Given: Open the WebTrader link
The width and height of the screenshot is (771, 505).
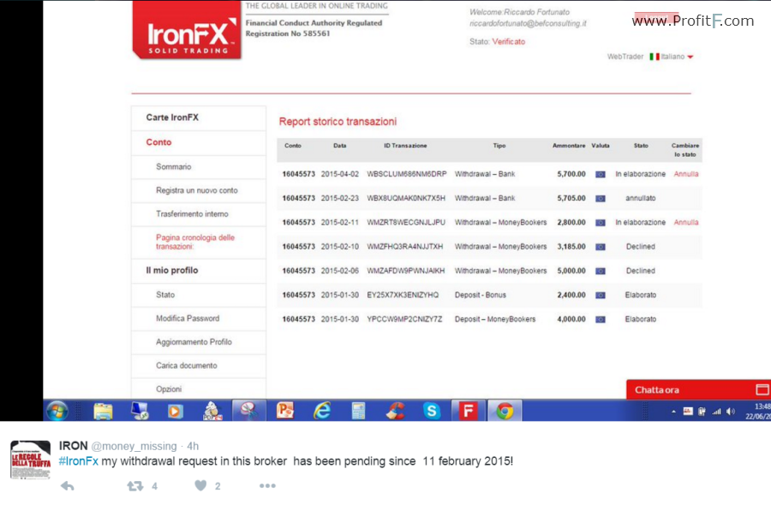Looking at the screenshot, I should [625, 57].
